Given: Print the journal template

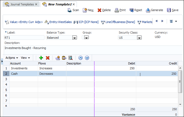Looking at the screenshot, I should click(120, 10).
